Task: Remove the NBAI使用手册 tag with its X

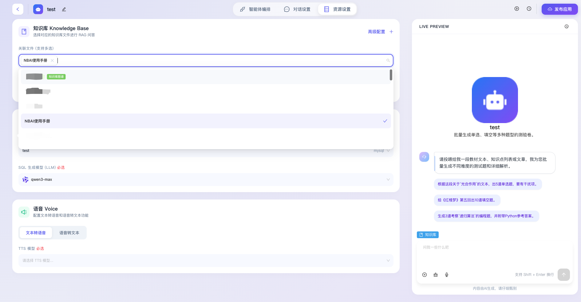Action: pos(52,60)
